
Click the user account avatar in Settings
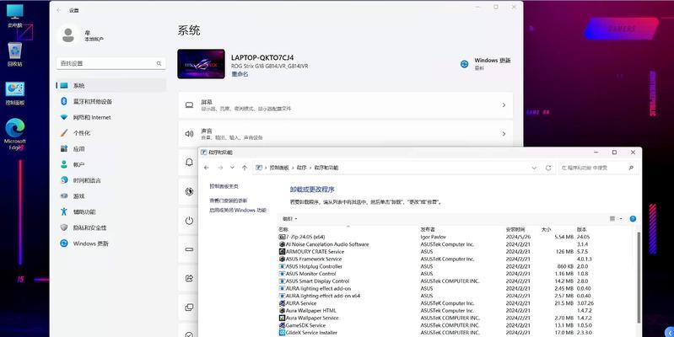click(68, 35)
